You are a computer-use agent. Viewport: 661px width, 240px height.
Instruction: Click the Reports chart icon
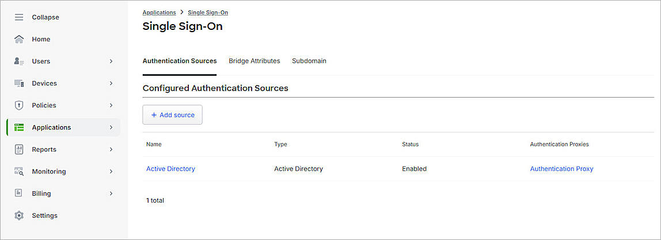pos(19,149)
